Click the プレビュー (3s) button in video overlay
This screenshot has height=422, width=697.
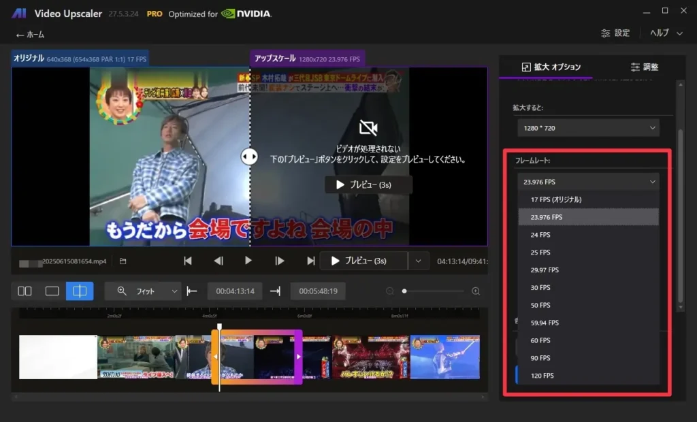pyautogui.click(x=368, y=184)
